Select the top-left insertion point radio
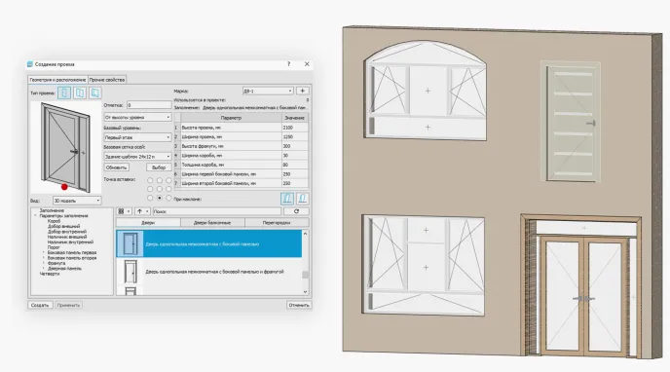The width and height of the screenshot is (670, 372). [x=150, y=180]
